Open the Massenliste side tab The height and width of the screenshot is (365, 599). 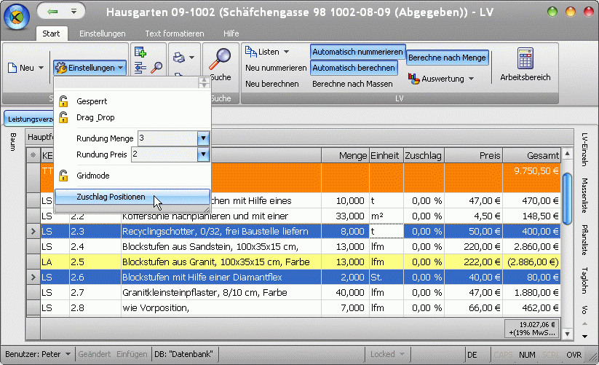click(x=584, y=195)
